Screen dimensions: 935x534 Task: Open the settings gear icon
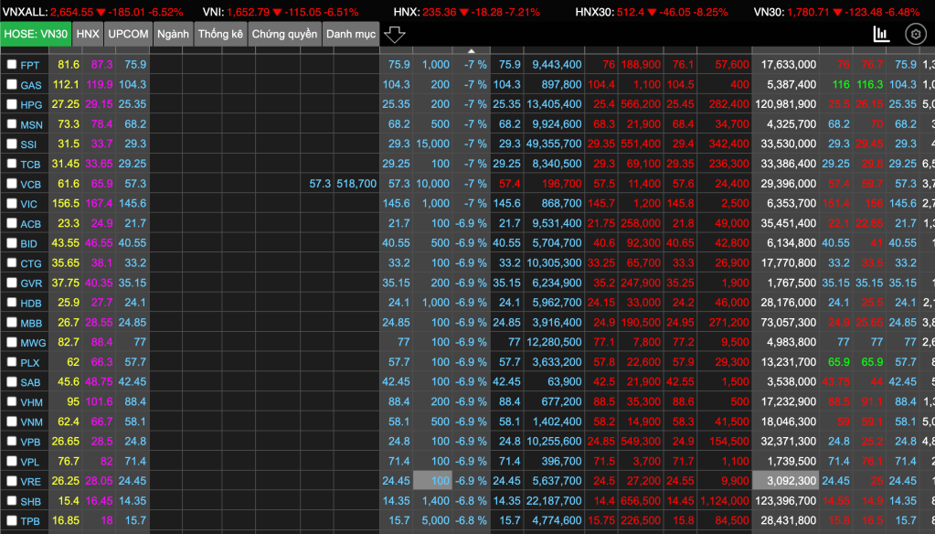[x=915, y=35]
